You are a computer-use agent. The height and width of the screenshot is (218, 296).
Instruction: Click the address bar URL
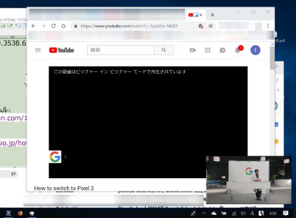coord(129,26)
